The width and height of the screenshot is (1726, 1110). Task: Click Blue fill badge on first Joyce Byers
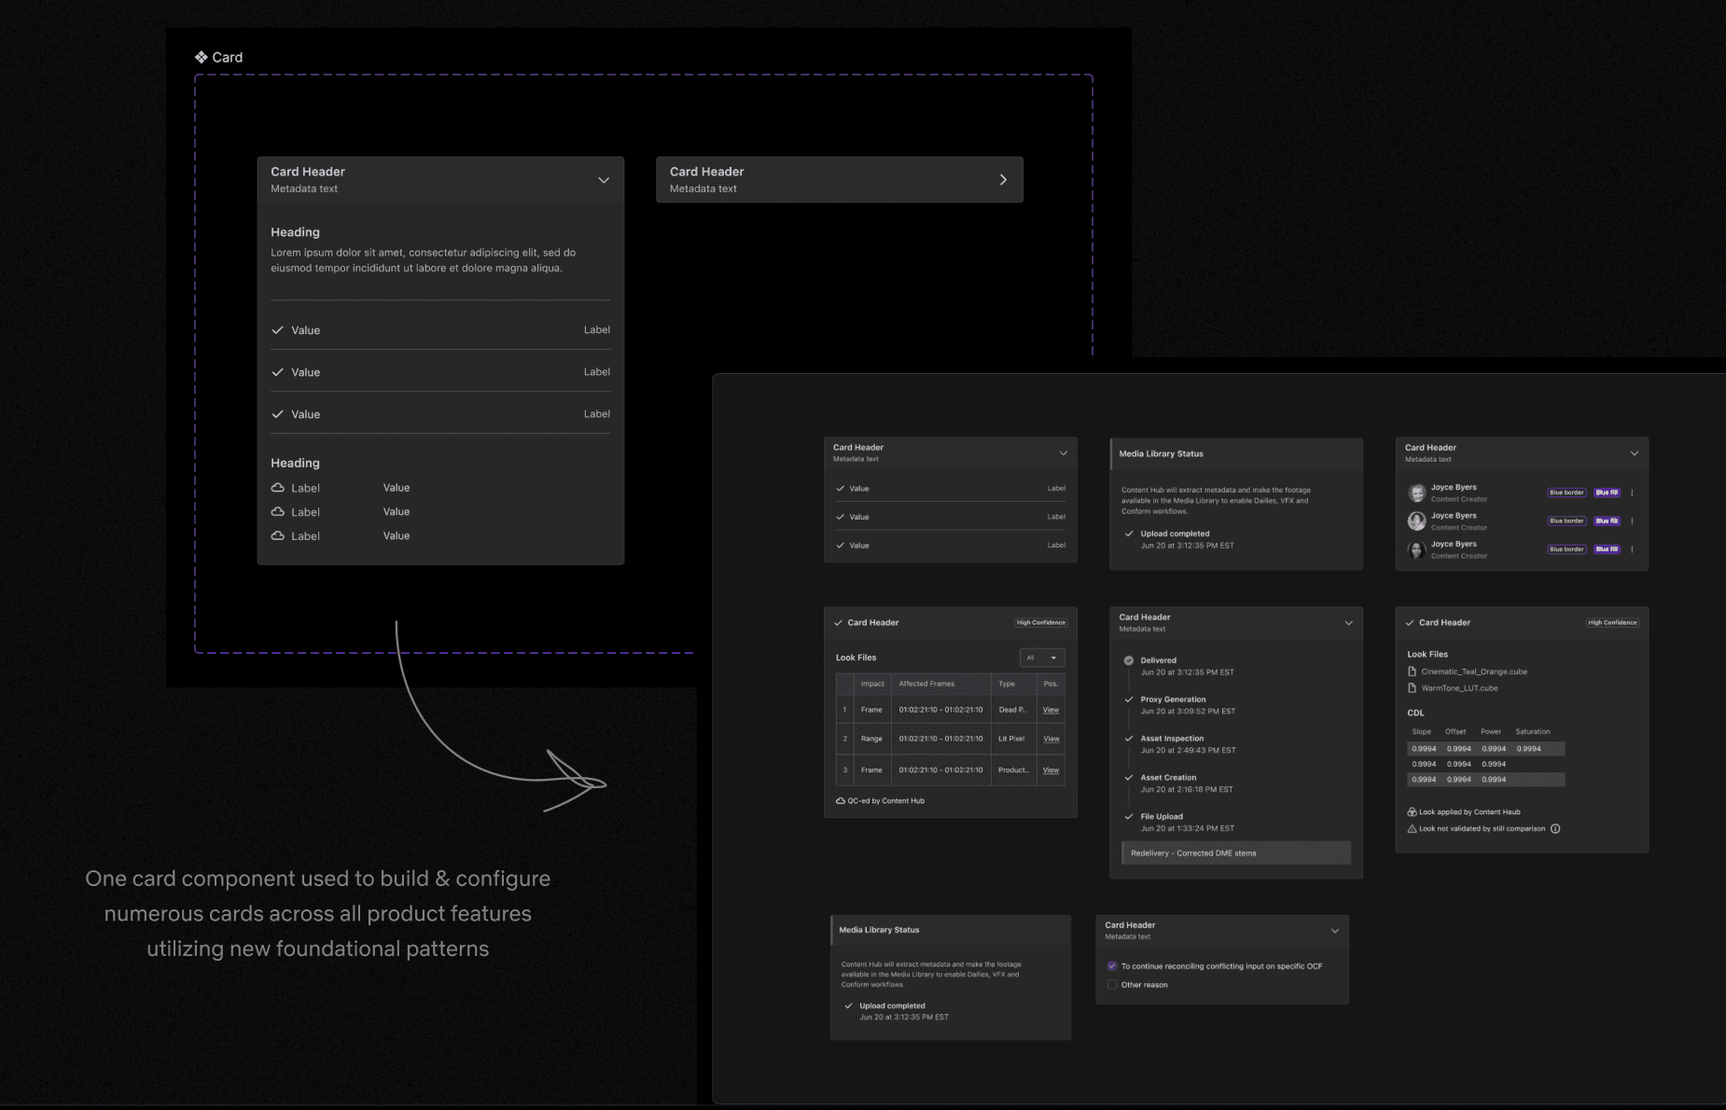1607,493
